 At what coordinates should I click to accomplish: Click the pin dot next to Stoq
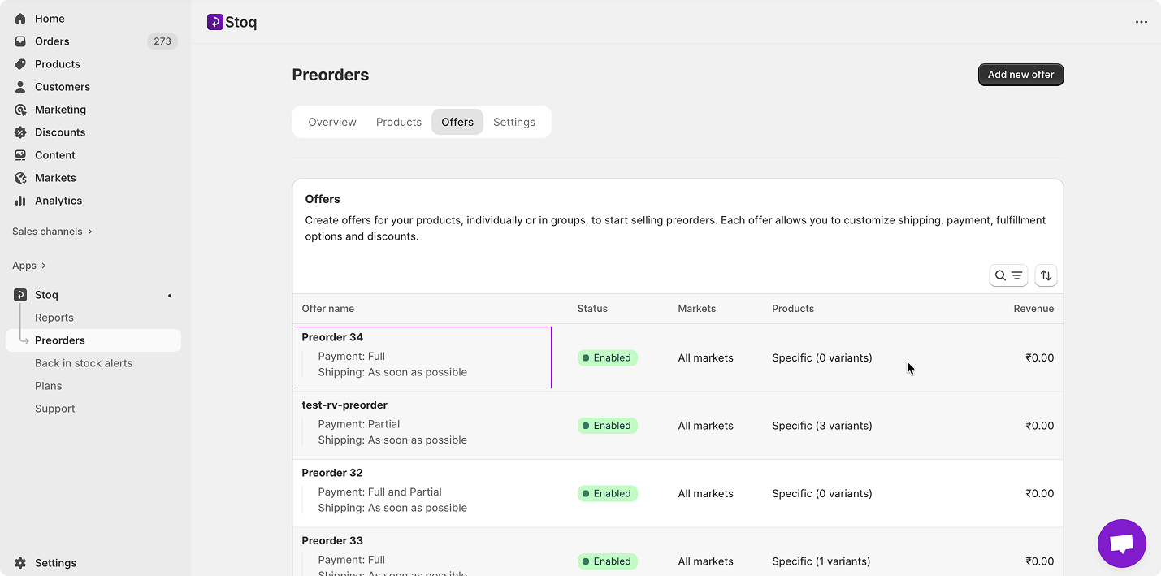tap(170, 296)
